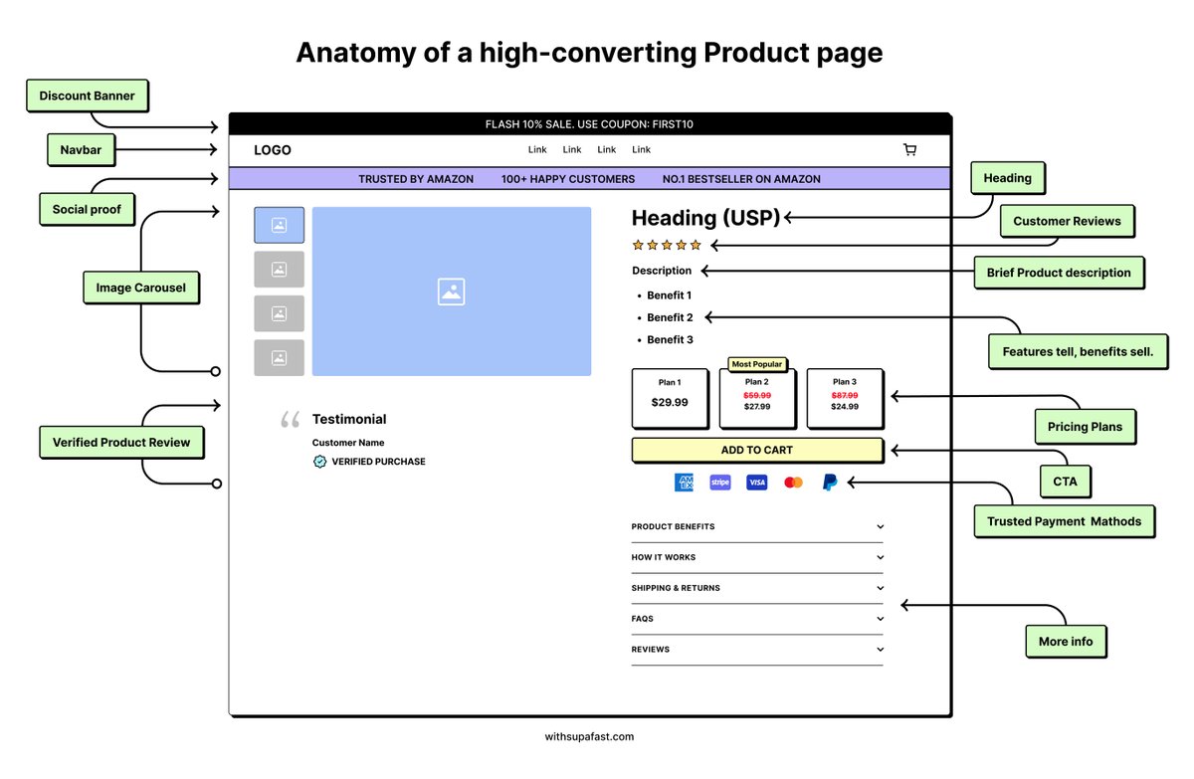Screen dimensions: 1194x779
Task: Click the struck-through $87.99 price
Action: (845, 395)
